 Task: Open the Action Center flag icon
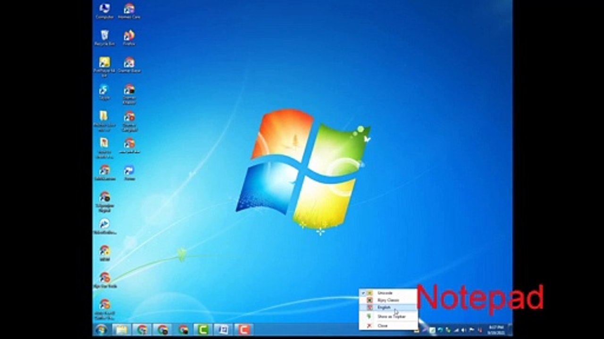471,330
